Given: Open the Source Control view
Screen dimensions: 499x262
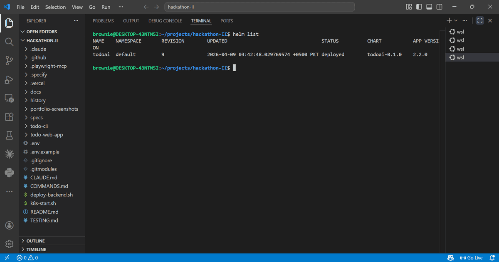Looking at the screenshot, I should coord(9,60).
